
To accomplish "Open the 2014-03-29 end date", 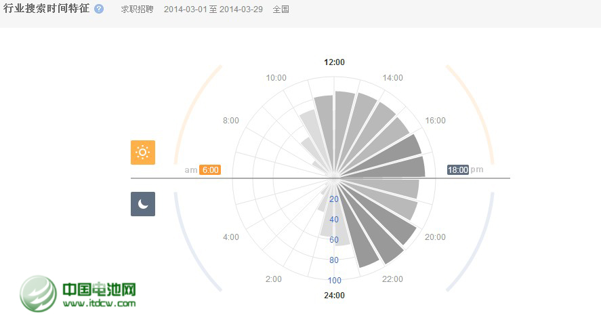I will click(241, 10).
